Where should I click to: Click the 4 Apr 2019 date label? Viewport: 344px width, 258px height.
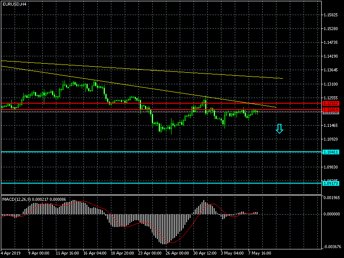tap(11, 253)
